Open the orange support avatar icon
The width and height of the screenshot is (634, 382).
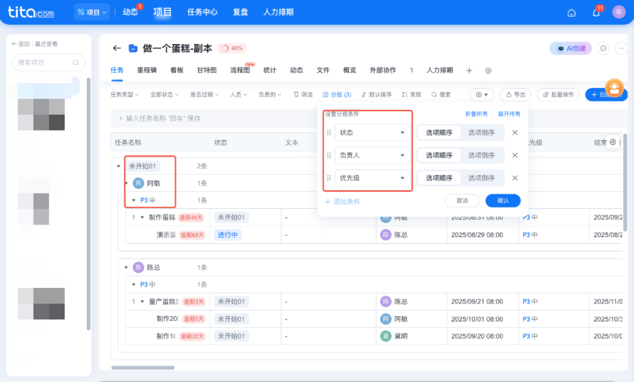pyautogui.click(x=614, y=88)
